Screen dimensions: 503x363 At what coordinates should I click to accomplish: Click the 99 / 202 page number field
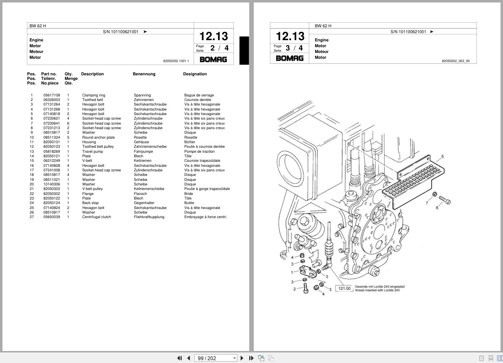pyautogui.click(x=213, y=358)
